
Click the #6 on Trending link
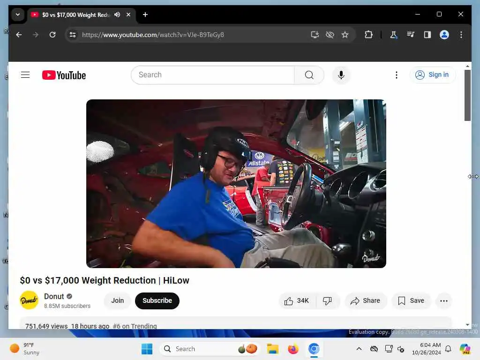[x=135, y=326]
